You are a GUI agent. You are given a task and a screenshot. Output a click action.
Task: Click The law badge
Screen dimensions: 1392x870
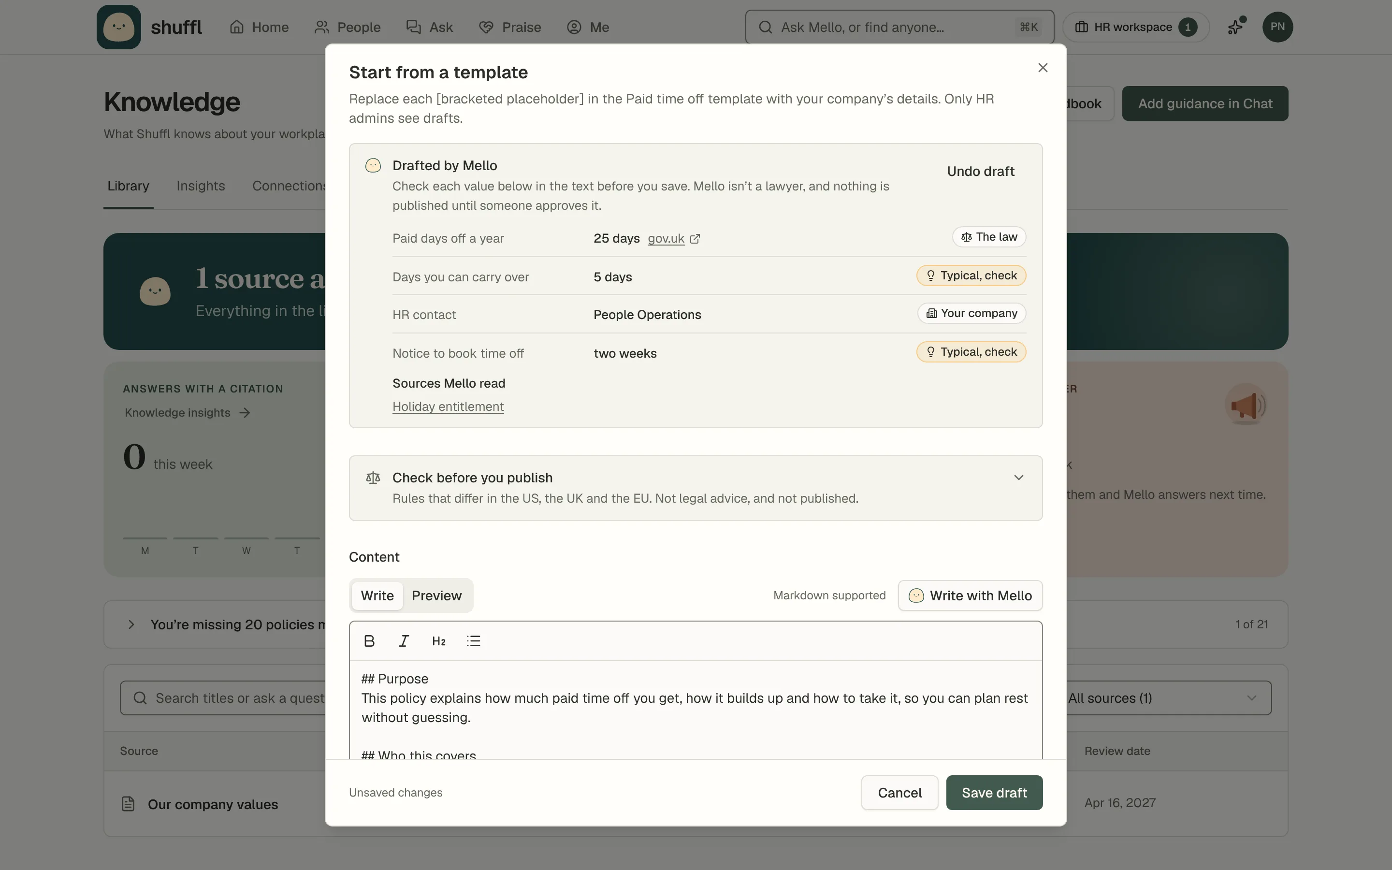click(x=989, y=237)
